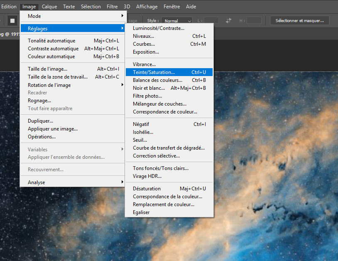Screen dimensions: 338x261
Task: Expand the Réglages submenu
Action: point(73,29)
